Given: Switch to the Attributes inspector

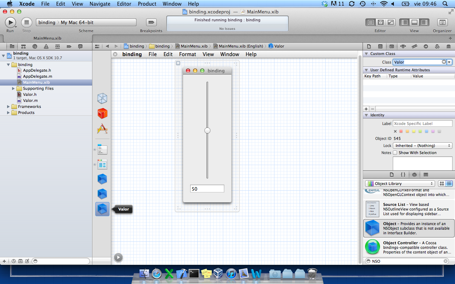Looking at the screenshot, I should click(x=402, y=46).
